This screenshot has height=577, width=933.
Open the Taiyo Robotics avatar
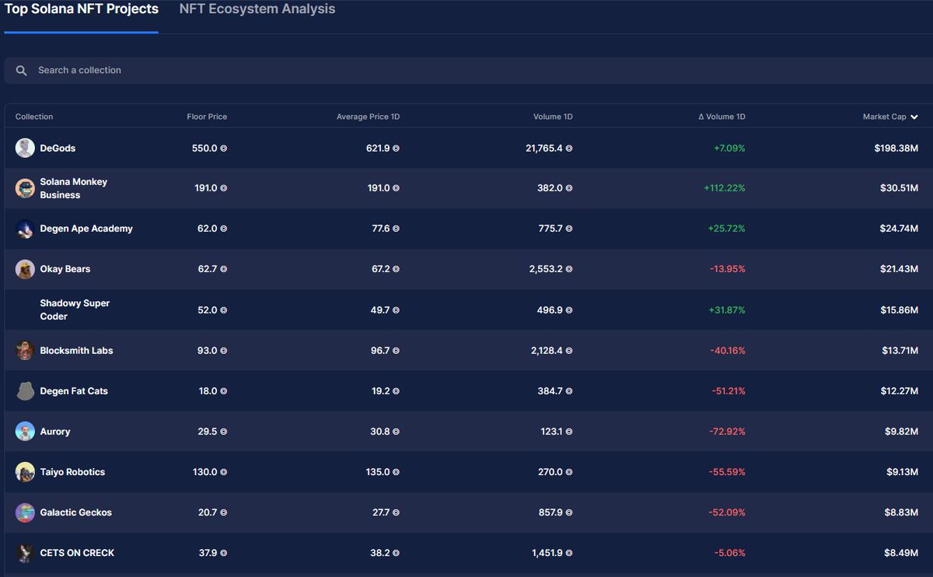coord(25,471)
